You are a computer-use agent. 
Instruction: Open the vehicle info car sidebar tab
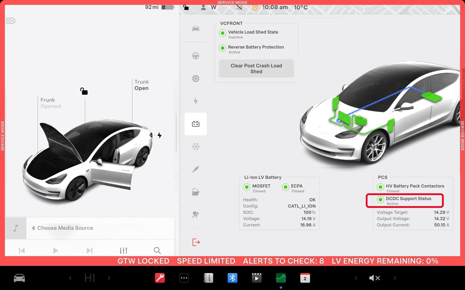coord(196,29)
